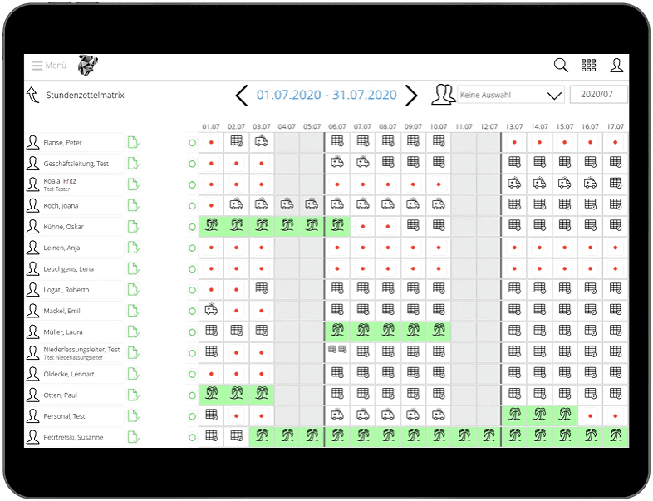Open employee Logati, Roberto
Image resolution: width=653 pixels, height=501 pixels.
pyautogui.click(x=66, y=290)
